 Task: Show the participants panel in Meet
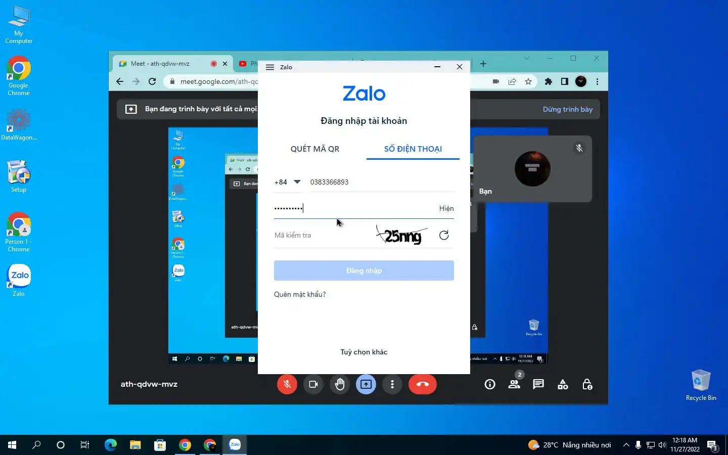[x=514, y=384]
